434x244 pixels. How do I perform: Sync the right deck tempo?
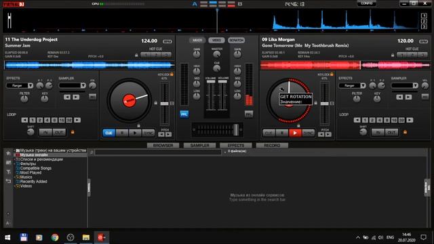309,133
